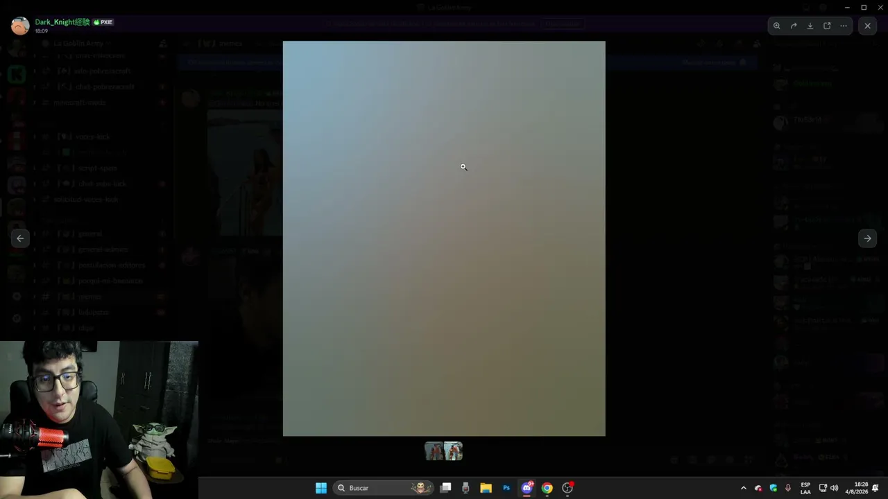Click the enlarged image preview
The width and height of the screenshot is (888, 499).
(x=444, y=238)
